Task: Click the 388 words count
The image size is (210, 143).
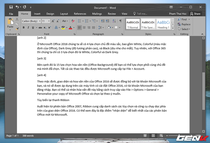Action: 28,136
